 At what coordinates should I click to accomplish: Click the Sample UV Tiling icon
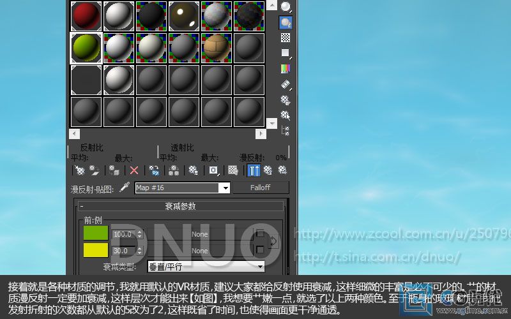pos(286,53)
